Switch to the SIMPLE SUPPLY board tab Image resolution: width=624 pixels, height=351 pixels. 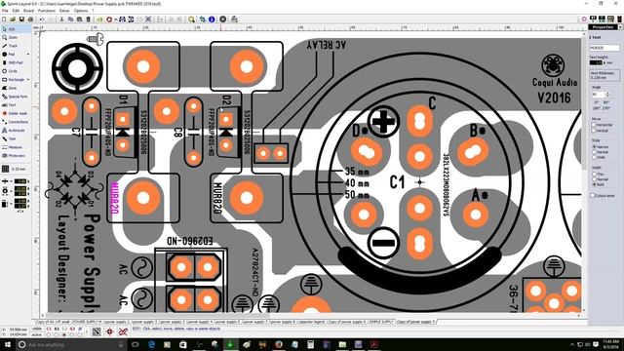381,322
